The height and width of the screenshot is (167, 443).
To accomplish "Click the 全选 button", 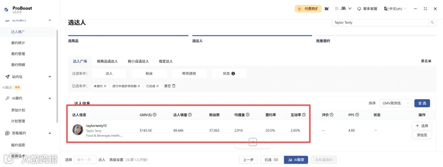I will pos(422,103).
